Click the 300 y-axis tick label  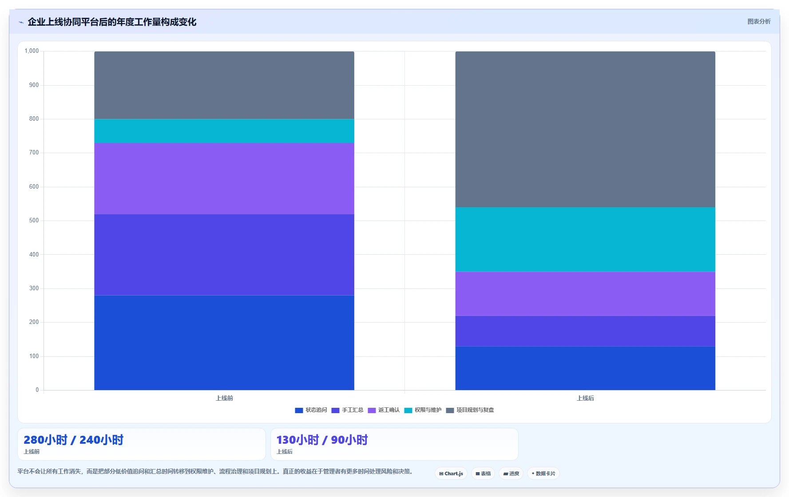[x=34, y=288]
